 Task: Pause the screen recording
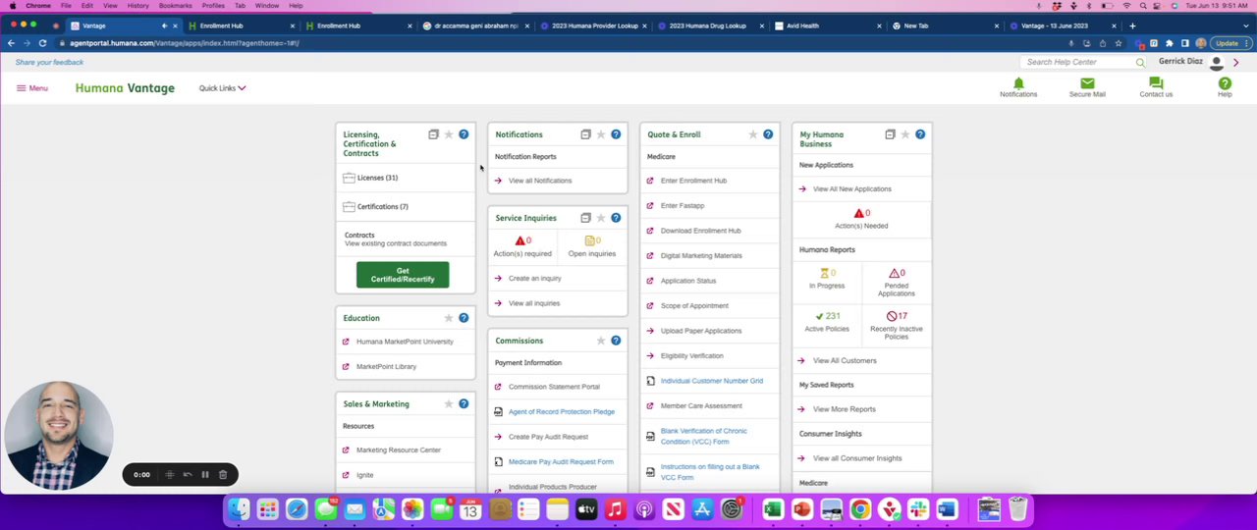205,475
